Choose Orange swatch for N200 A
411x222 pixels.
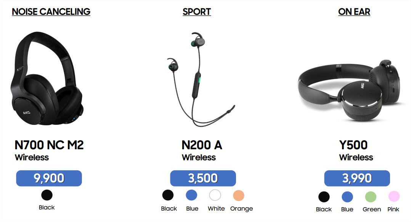pos(239,195)
